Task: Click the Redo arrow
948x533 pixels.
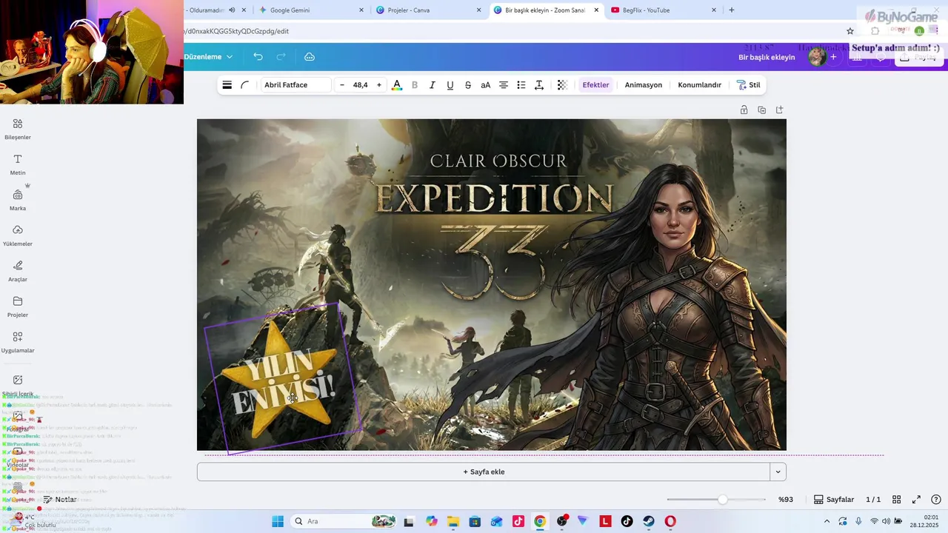Action: pos(281,57)
